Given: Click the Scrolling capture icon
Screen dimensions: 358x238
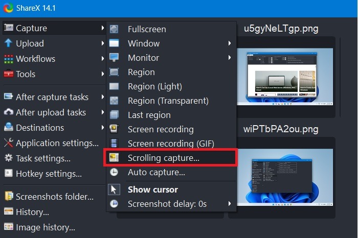Looking at the screenshot, I should click(114, 157).
